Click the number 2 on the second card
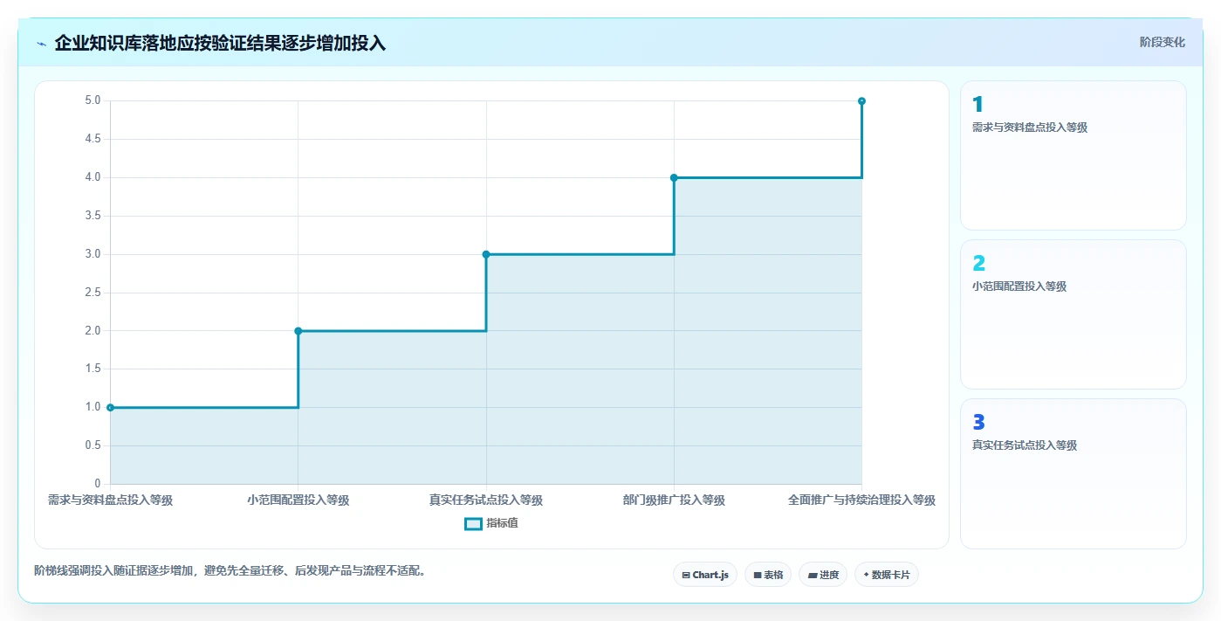1221x621 pixels. pos(979,264)
